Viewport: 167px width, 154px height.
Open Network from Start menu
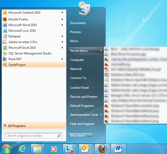(76, 69)
